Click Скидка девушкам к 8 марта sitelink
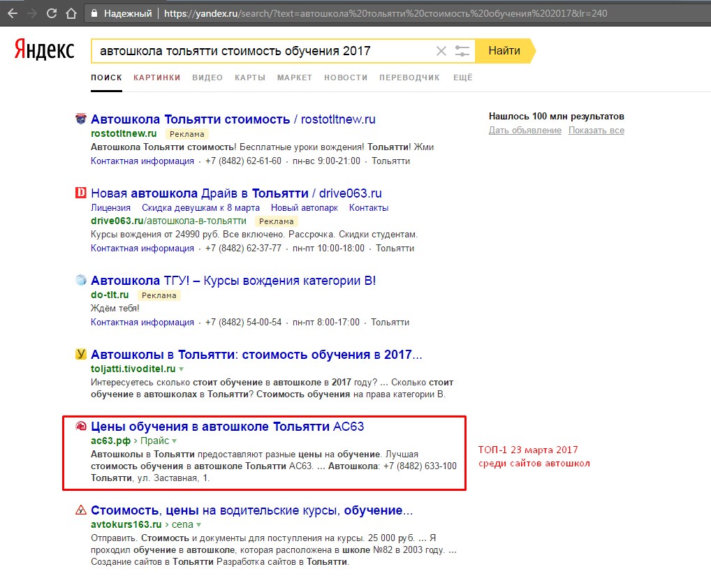Screen dimensions: 711x583 point(201,207)
